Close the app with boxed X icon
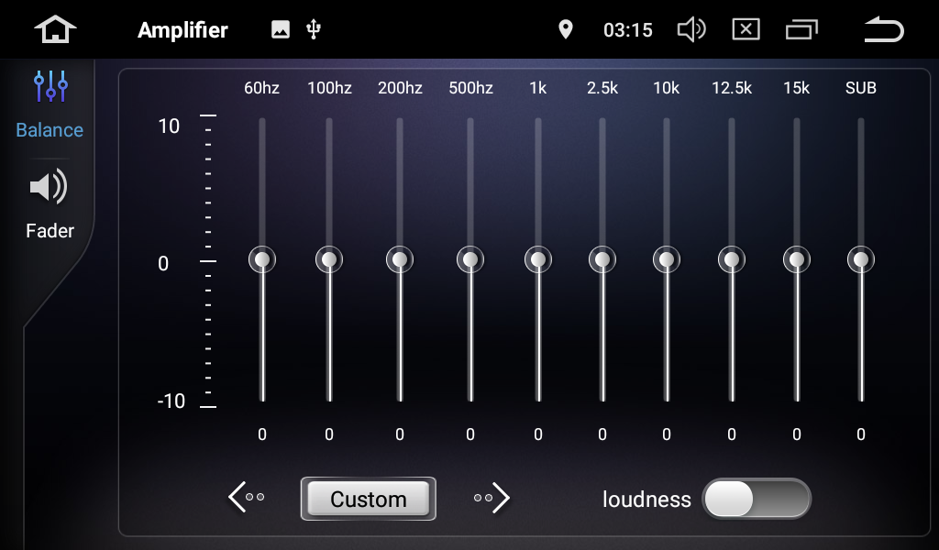The image size is (939, 550). click(746, 29)
